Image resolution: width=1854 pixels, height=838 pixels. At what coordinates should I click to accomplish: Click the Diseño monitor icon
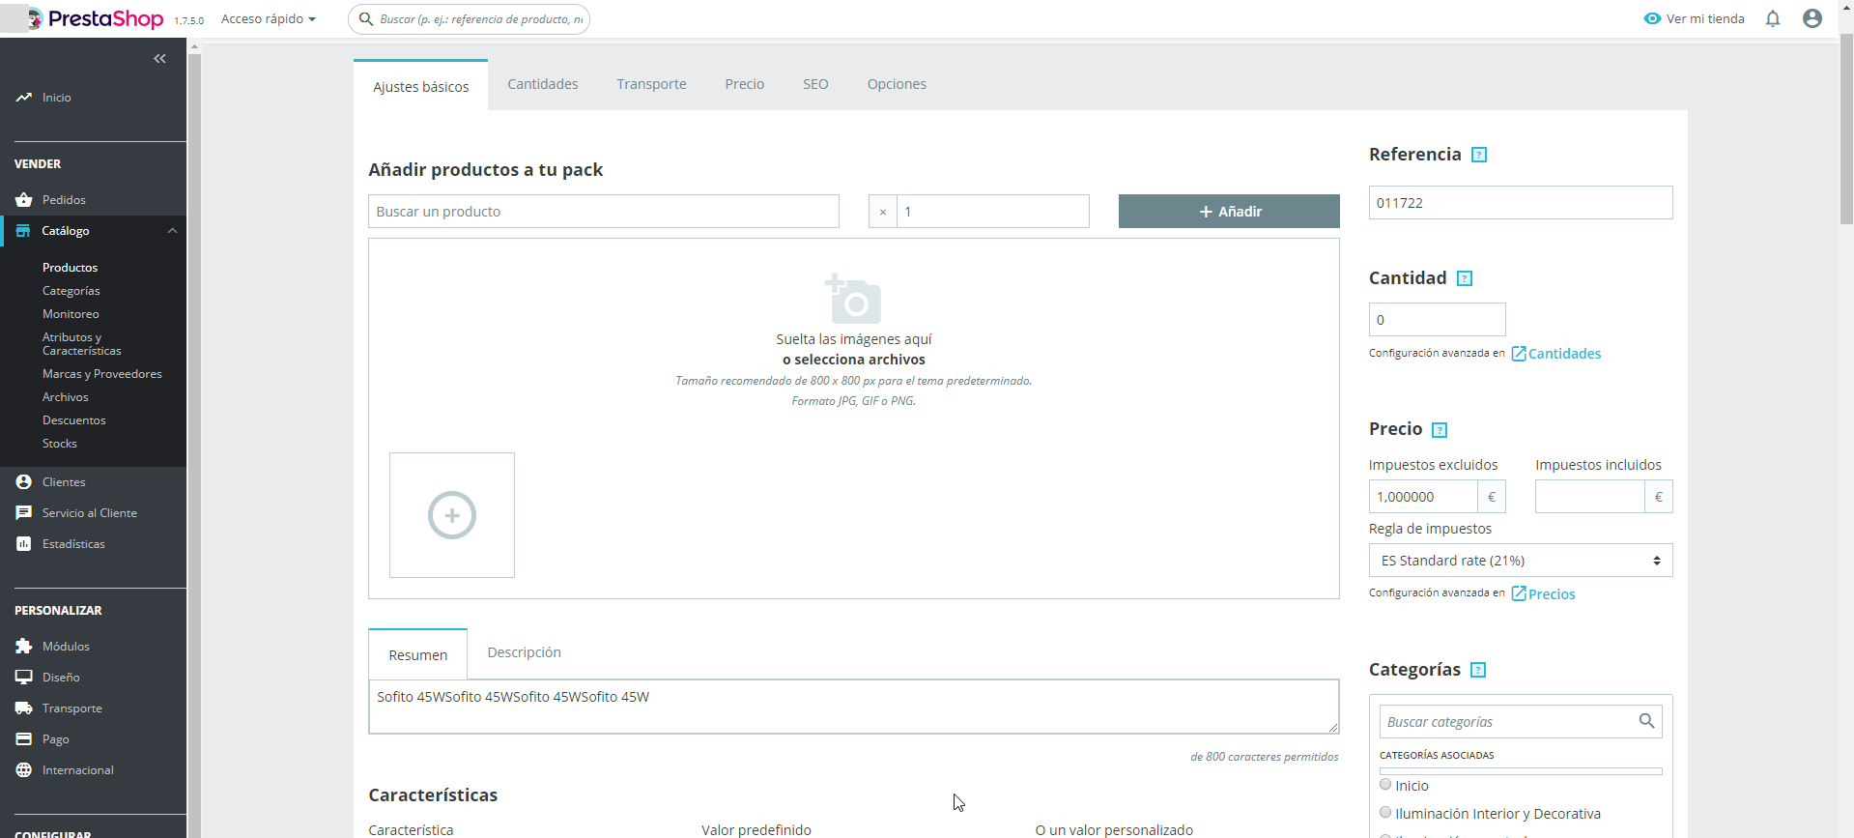click(x=23, y=678)
